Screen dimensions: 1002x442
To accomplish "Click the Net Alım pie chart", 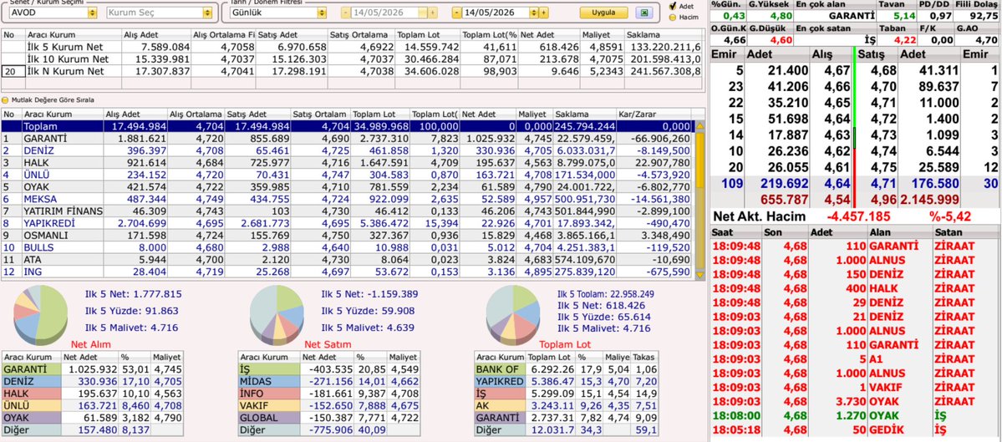I will click(x=41, y=313).
